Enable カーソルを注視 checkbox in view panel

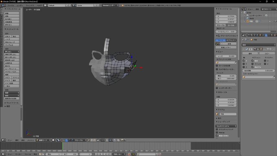217,66
